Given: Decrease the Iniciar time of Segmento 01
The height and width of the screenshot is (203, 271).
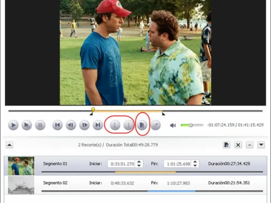Looking at the screenshot, I should 139,165.
